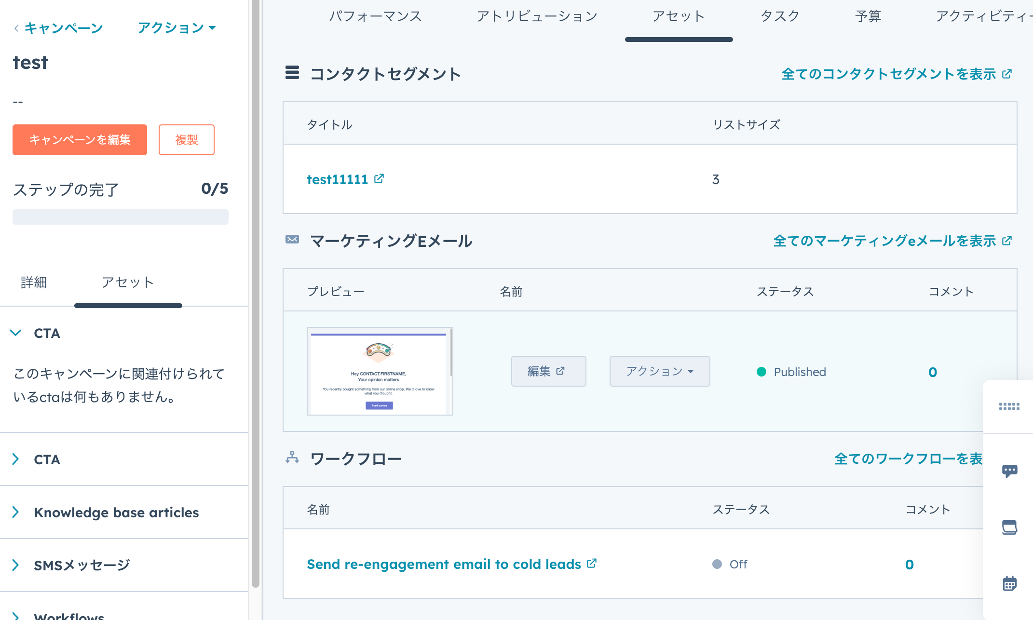
Task: Collapse the expanded CTA section
Action: pos(16,333)
